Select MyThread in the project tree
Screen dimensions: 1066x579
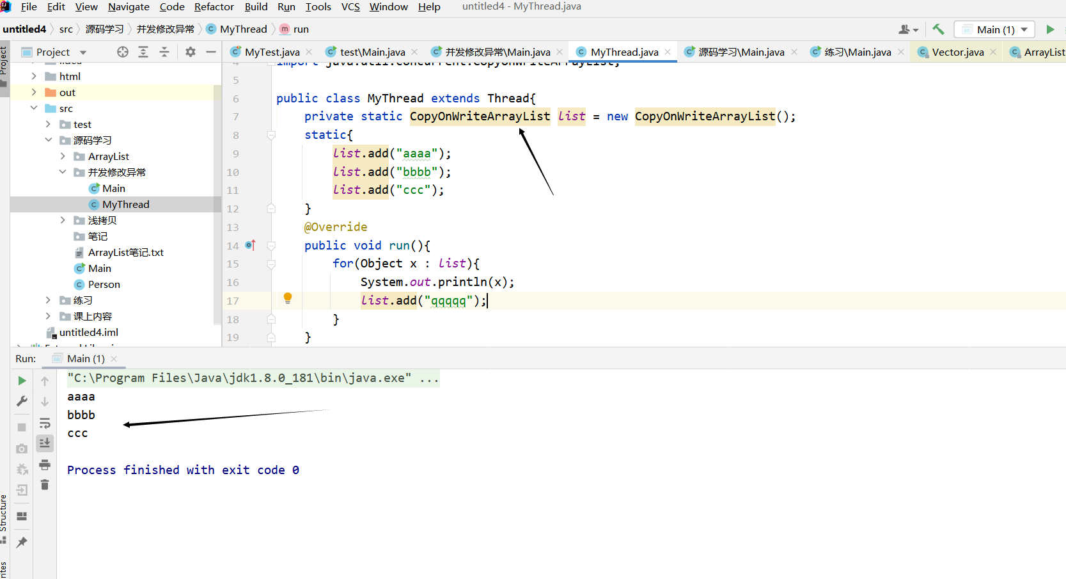click(116, 204)
